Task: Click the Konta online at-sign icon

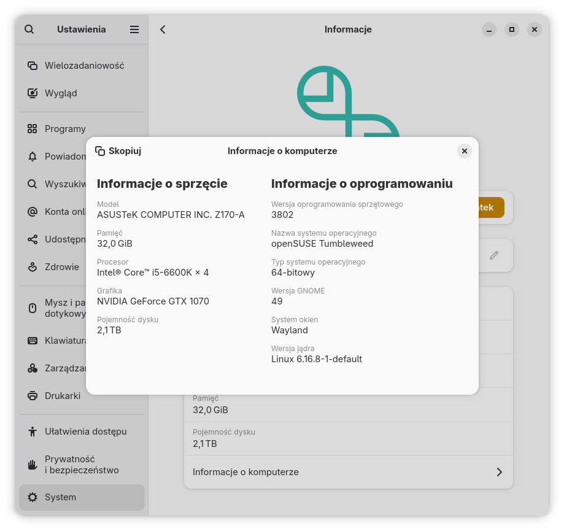Action: click(33, 212)
